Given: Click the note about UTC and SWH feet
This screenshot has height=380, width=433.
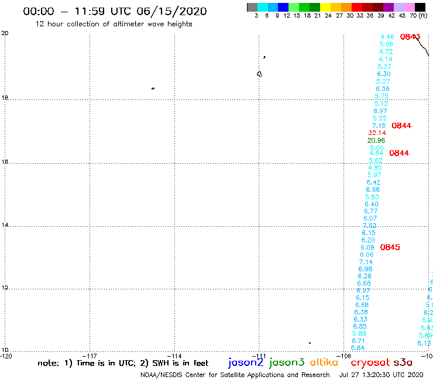Looking at the screenshot, I should 123,363.
